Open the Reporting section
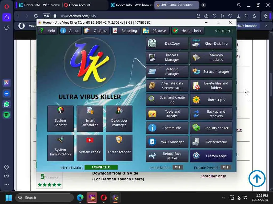Screen dimensions: 273x204 (126, 31)
